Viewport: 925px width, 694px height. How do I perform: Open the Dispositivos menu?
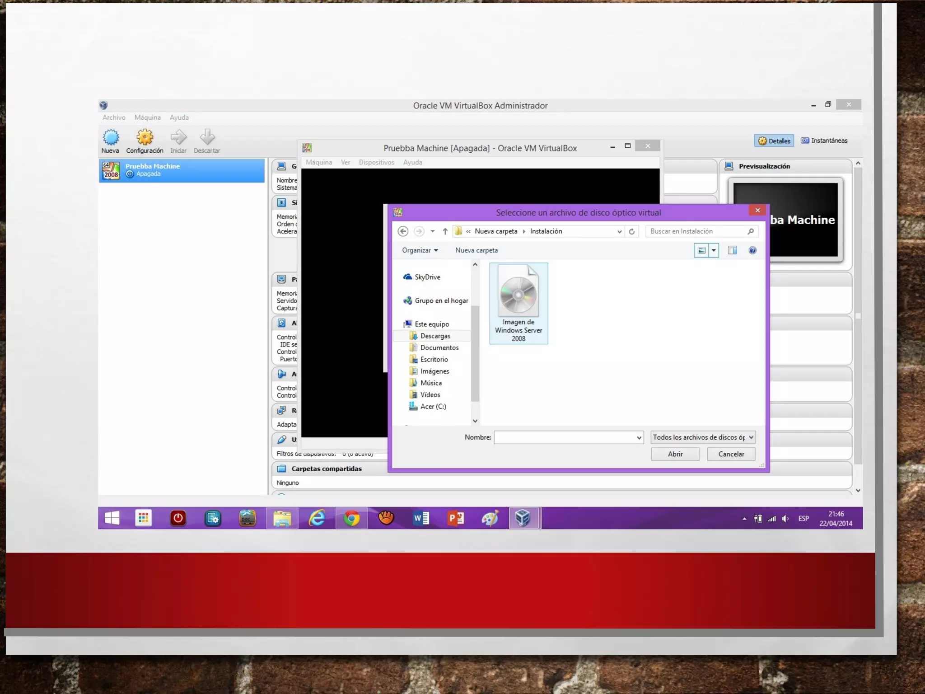[x=376, y=162]
